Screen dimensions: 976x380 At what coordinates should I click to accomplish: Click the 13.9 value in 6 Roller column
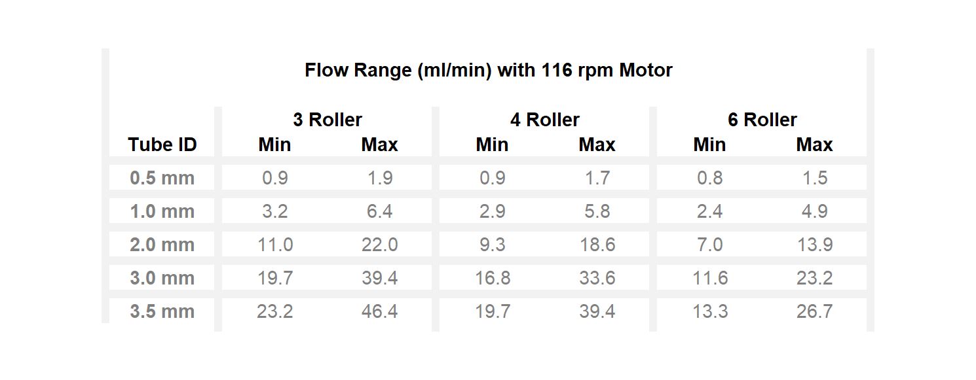[x=815, y=245]
